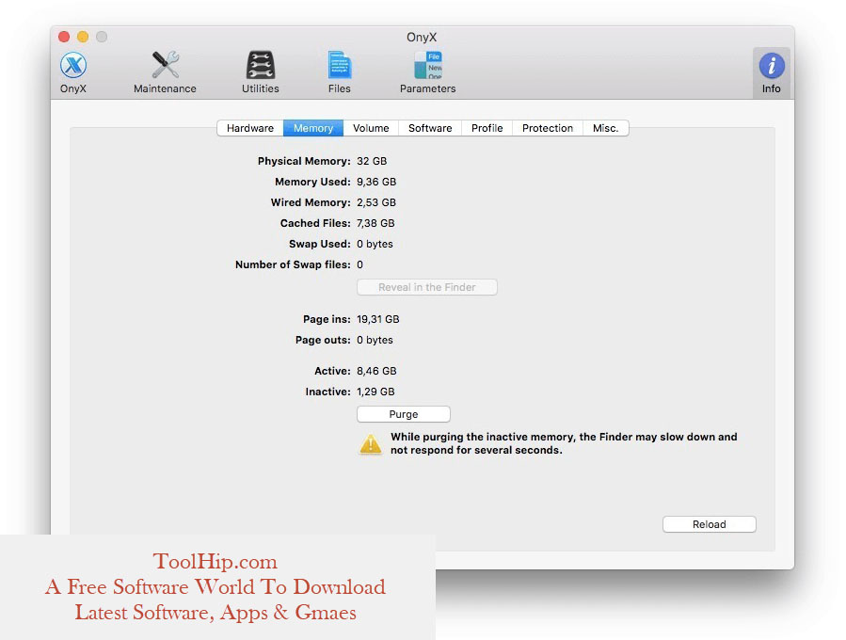
Task: Select the Page outs value 0 bytes
Action: (375, 340)
